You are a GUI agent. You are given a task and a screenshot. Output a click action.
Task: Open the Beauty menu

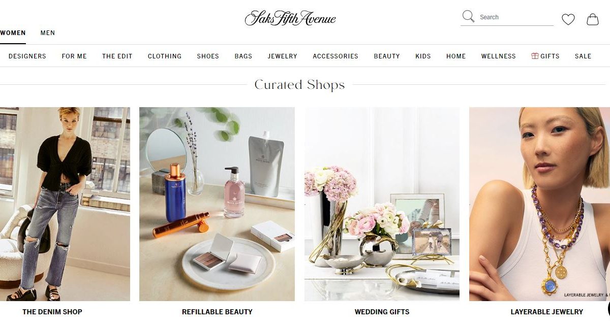point(387,56)
